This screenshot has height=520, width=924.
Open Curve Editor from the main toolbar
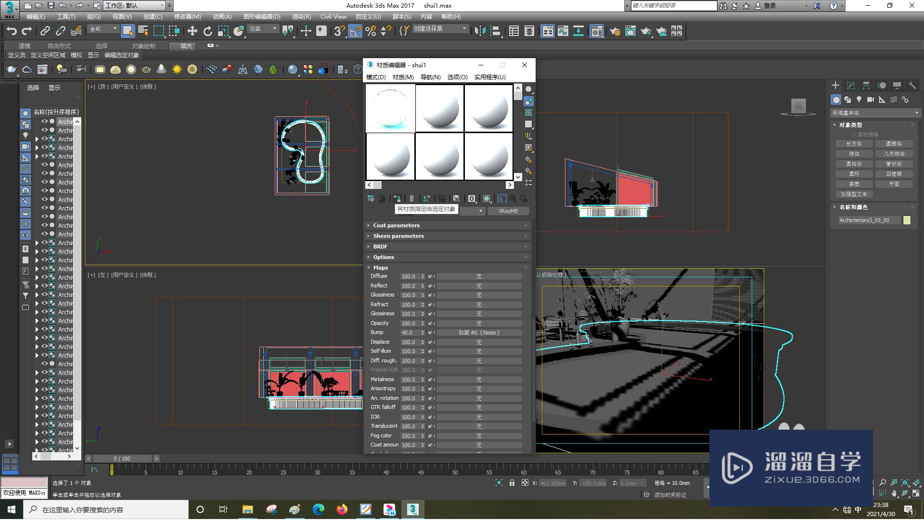point(563,31)
